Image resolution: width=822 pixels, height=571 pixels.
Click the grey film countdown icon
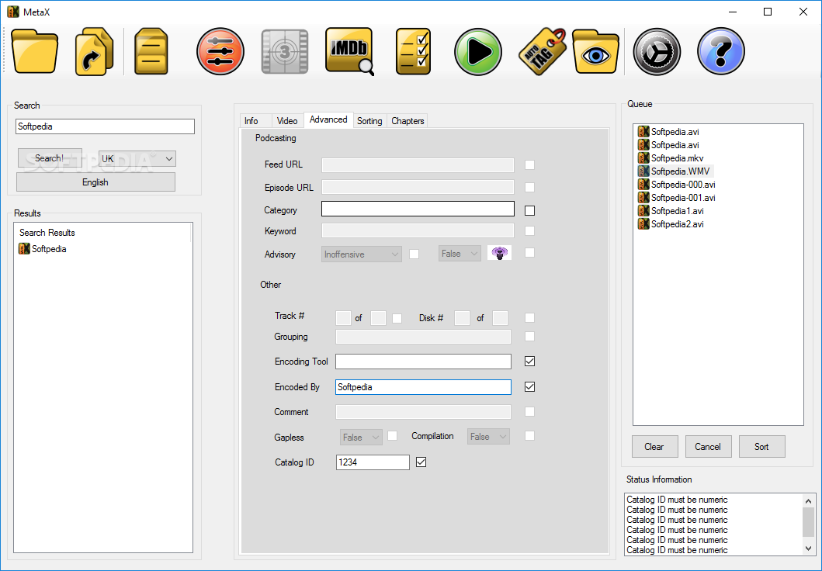[x=285, y=51]
